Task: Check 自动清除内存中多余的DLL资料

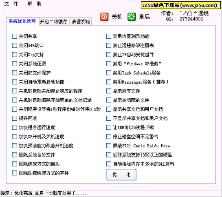Action: click(109, 164)
